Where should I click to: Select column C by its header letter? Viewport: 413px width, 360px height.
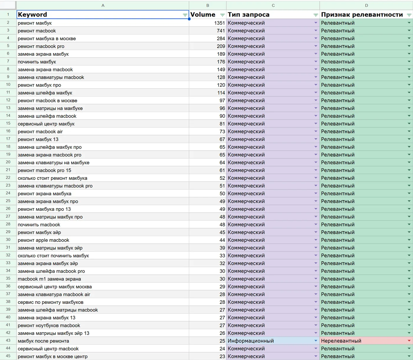coord(273,6)
